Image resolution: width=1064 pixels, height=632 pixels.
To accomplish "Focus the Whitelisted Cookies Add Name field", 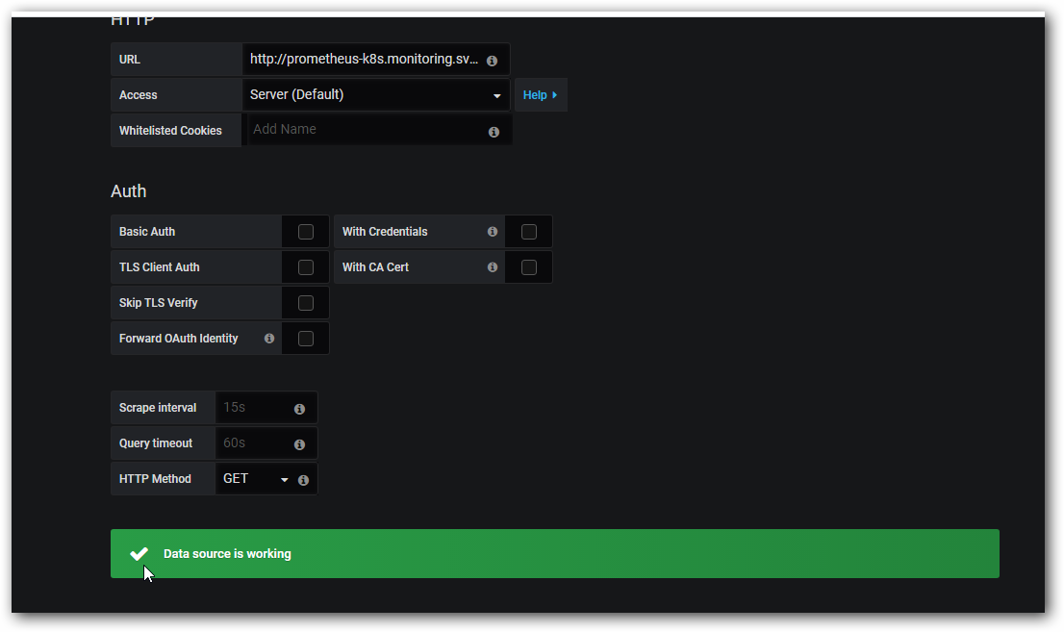I will [x=366, y=130].
